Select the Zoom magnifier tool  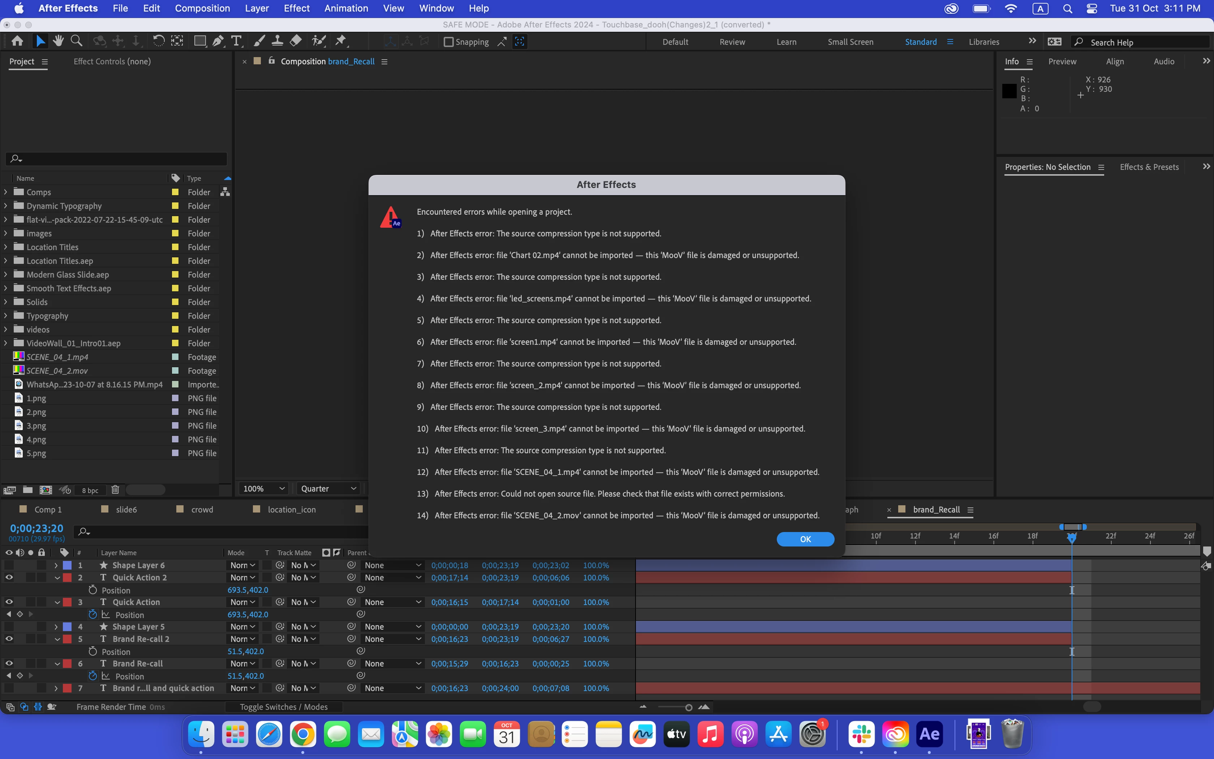pyautogui.click(x=76, y=41)
